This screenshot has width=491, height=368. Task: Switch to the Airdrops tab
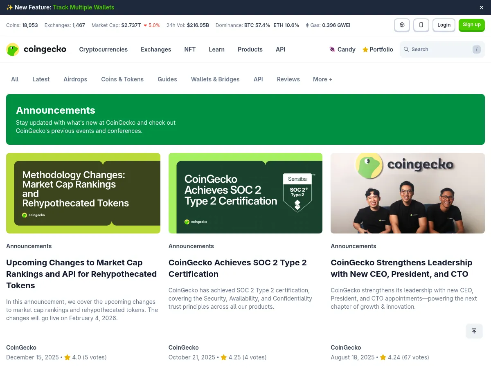click(75, 79)
